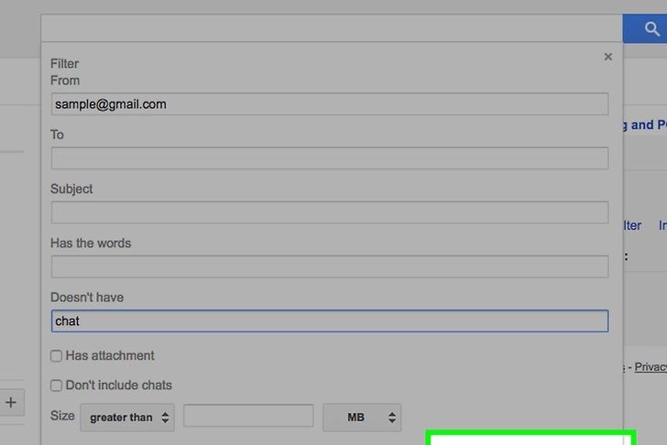This screenshot has width=667, height=445.
Task: Focus the Doesn't have field containing chat
Action: point(330,321)
